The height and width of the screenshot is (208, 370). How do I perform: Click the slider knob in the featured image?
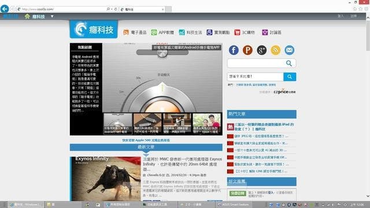pyautogui.click(x=162, y=53)
